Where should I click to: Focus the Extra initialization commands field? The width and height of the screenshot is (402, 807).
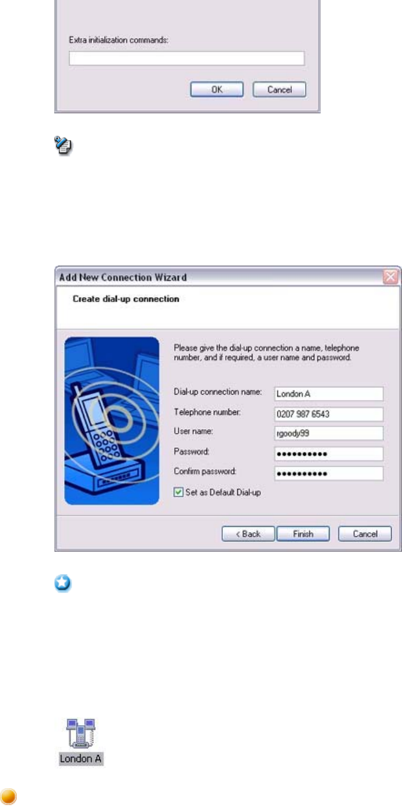click(x=186, y=58)
